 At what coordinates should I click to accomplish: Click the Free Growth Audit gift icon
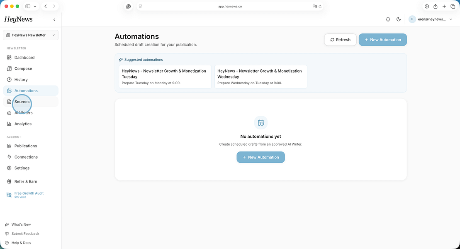[x=9, y=195]
